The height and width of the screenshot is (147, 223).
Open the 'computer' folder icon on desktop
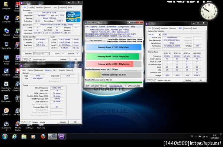click(x=6, y=6)
